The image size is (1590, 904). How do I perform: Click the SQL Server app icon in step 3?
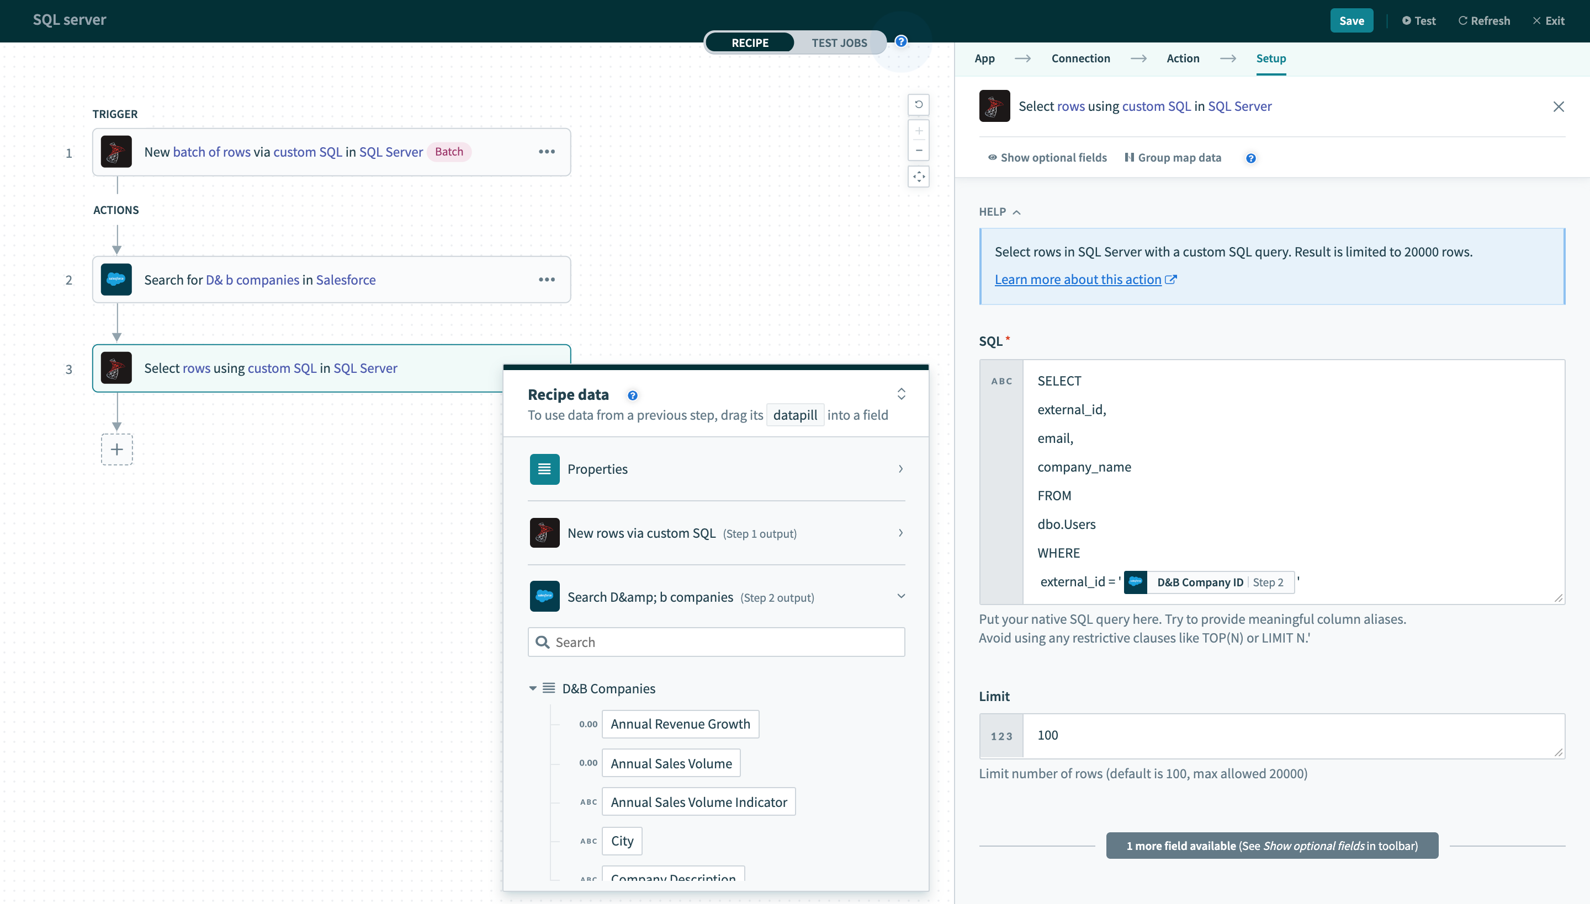[117, 367]
